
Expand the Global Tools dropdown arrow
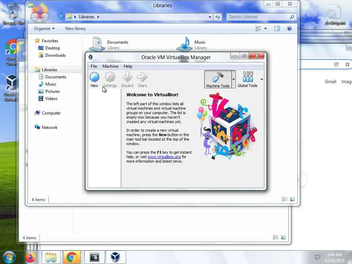click(x=262, y=79)
